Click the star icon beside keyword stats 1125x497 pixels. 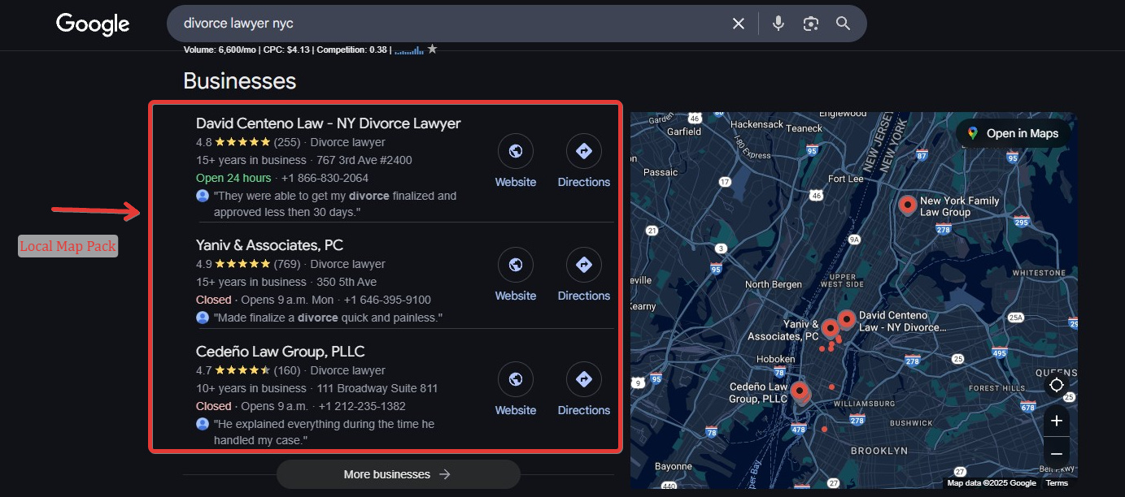point(433,50)
